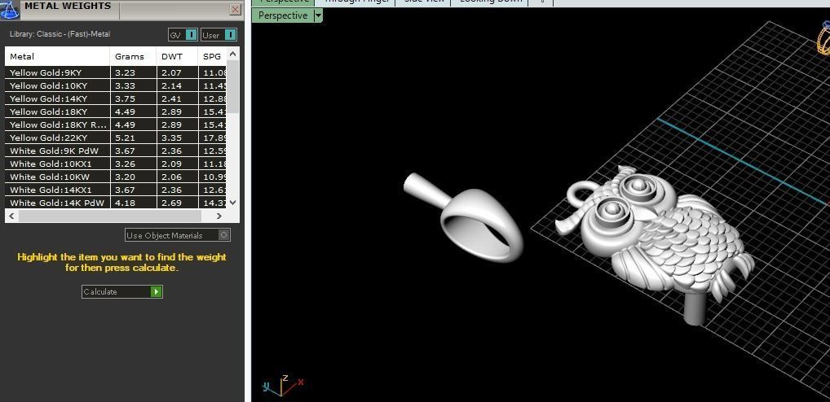830x402 pixels.
Task: Select the White Gold:10KW row
Action: (x=116, y=177)
